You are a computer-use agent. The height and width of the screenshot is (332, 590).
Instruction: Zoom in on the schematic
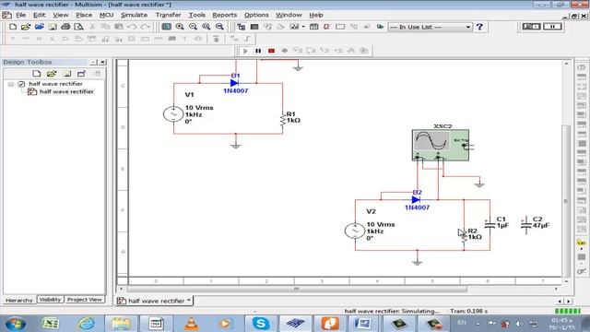tap(180, 27)
